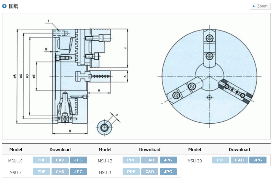Open the chuck technical drawing image
The width and height of the screenshot is (272, 184).
[x=136, y=76]
